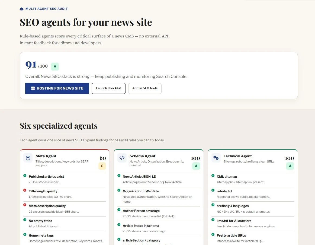
Task: Click the No empty titles finding
Action: tap(40, 221)
